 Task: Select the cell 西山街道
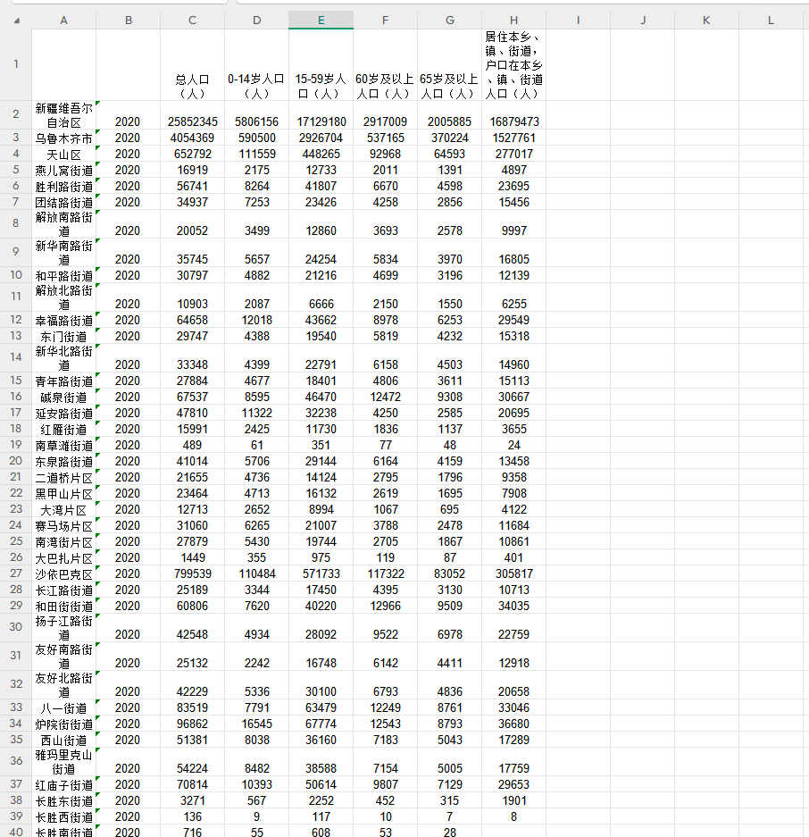(x=64, y=740)
